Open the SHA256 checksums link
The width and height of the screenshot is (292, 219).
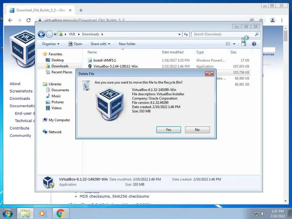(131, 196)
